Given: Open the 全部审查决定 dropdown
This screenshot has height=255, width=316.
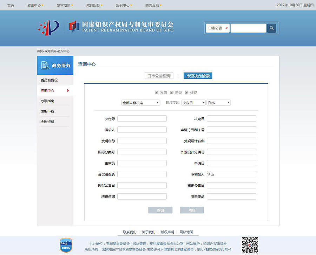Looking at the screenshot, I should pyautogui.click(x=141, y=103).
